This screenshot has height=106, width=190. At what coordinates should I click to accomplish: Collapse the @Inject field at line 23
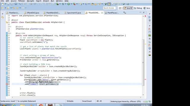pos(11,27)
